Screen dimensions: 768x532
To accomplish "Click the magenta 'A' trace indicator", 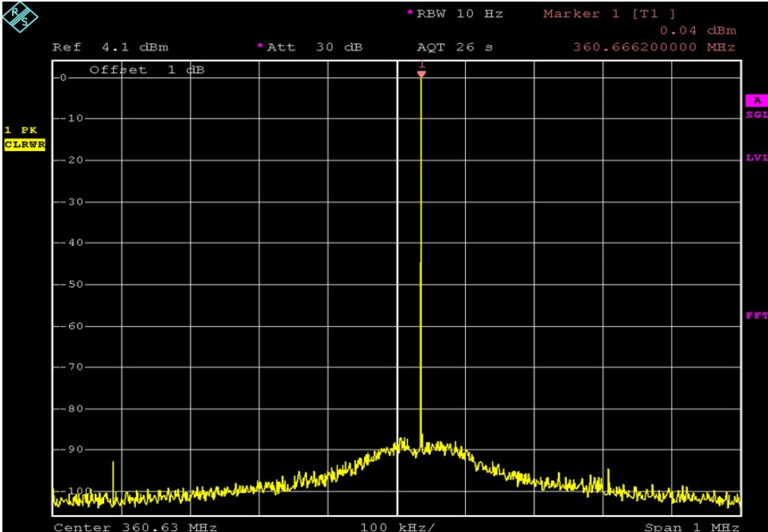I will (756, 100).
